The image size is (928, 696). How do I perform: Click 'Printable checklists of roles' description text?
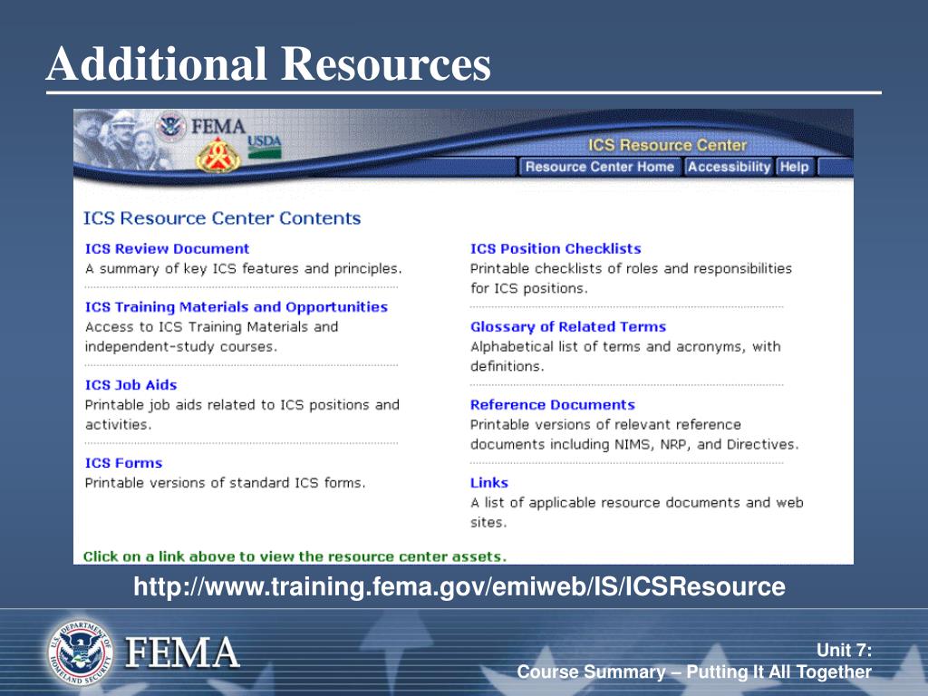[631, 278]
